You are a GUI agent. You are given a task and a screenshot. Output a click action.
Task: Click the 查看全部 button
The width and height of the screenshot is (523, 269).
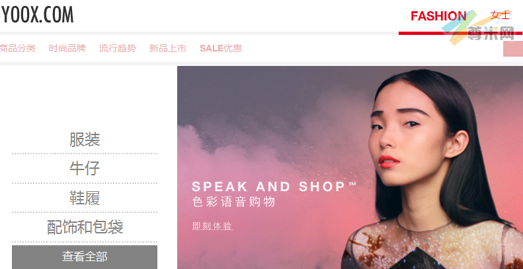pyautogui.click(x=85, y=257)
